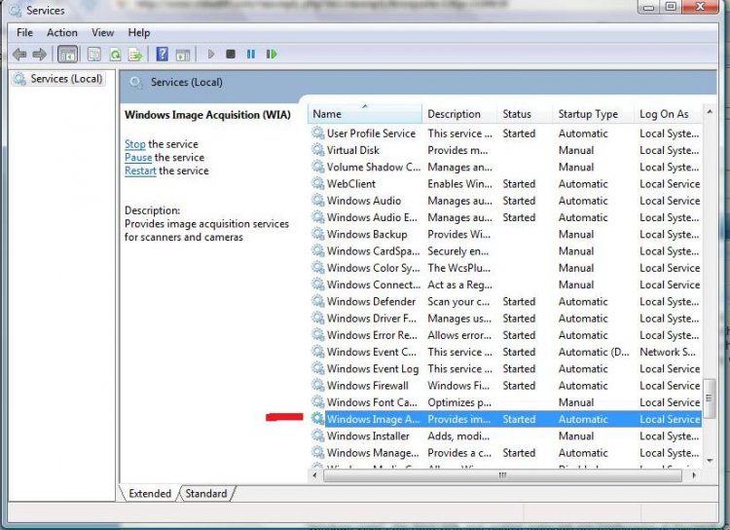Click the Network S... log on cell
Viewport: 730px width, 530px height.
click(667, 352)
